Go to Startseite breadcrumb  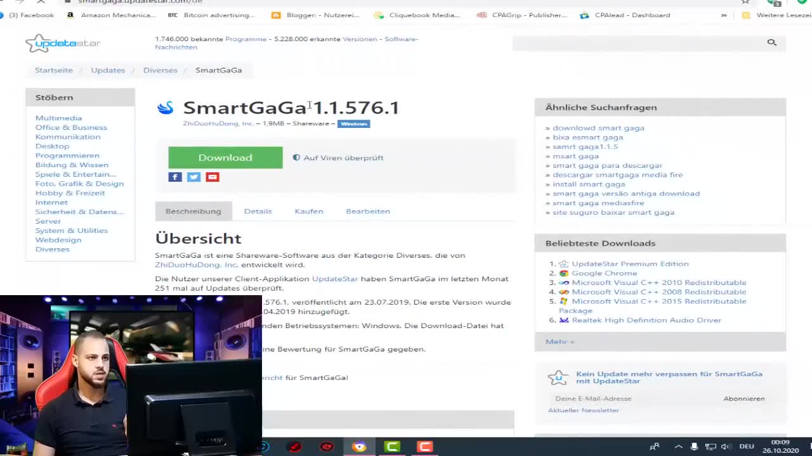pos(54,70)
